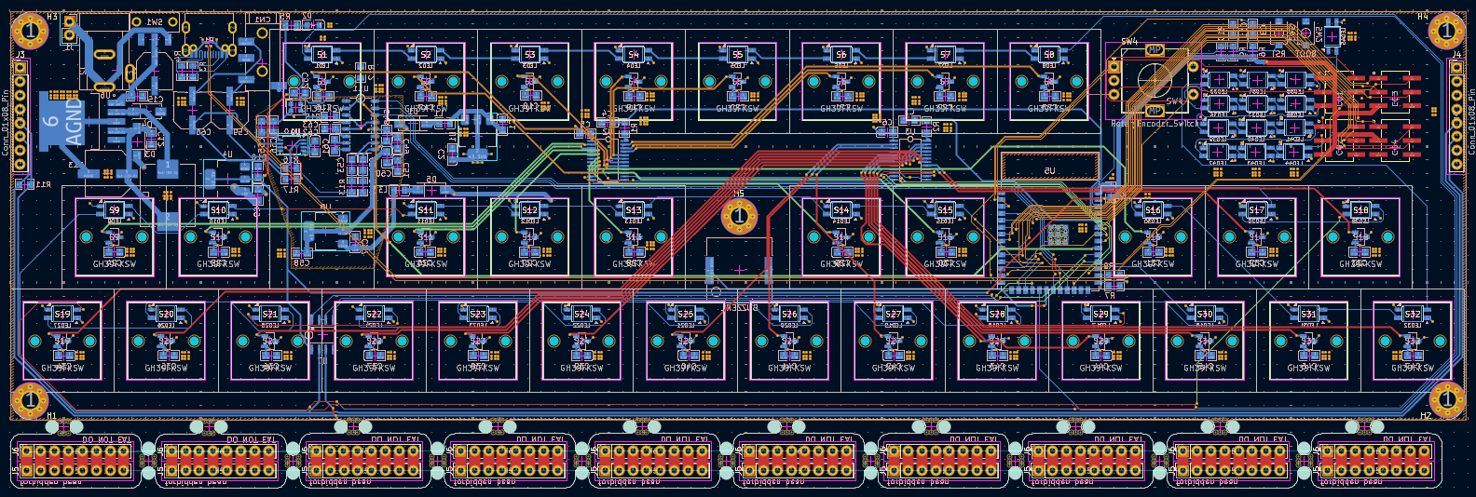Select the J4 pin header connector

[x=1455, y=116]
